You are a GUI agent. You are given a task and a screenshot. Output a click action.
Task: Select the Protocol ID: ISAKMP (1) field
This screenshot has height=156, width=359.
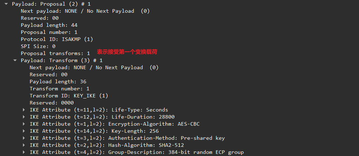click(56, 39)
